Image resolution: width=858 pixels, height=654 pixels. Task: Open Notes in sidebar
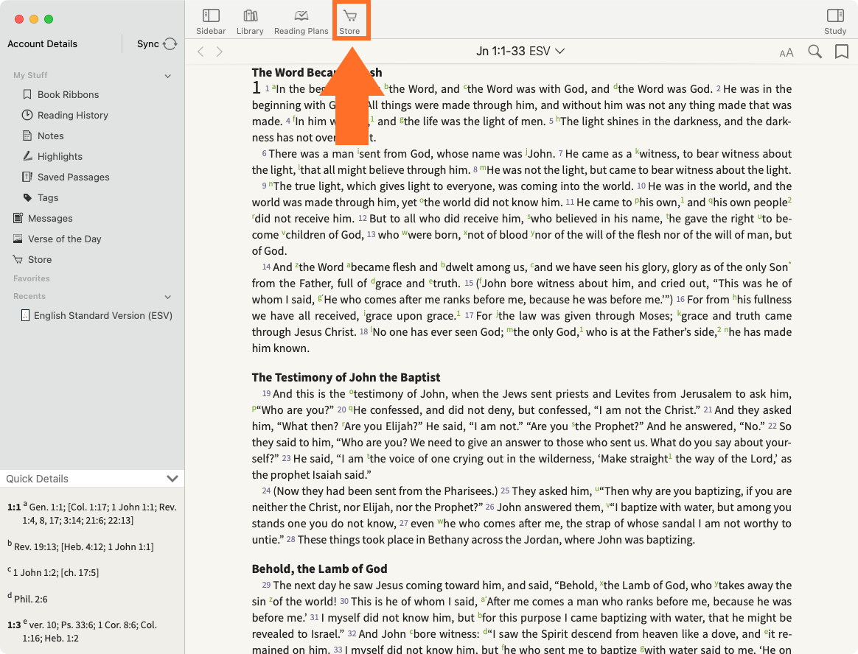50,136
